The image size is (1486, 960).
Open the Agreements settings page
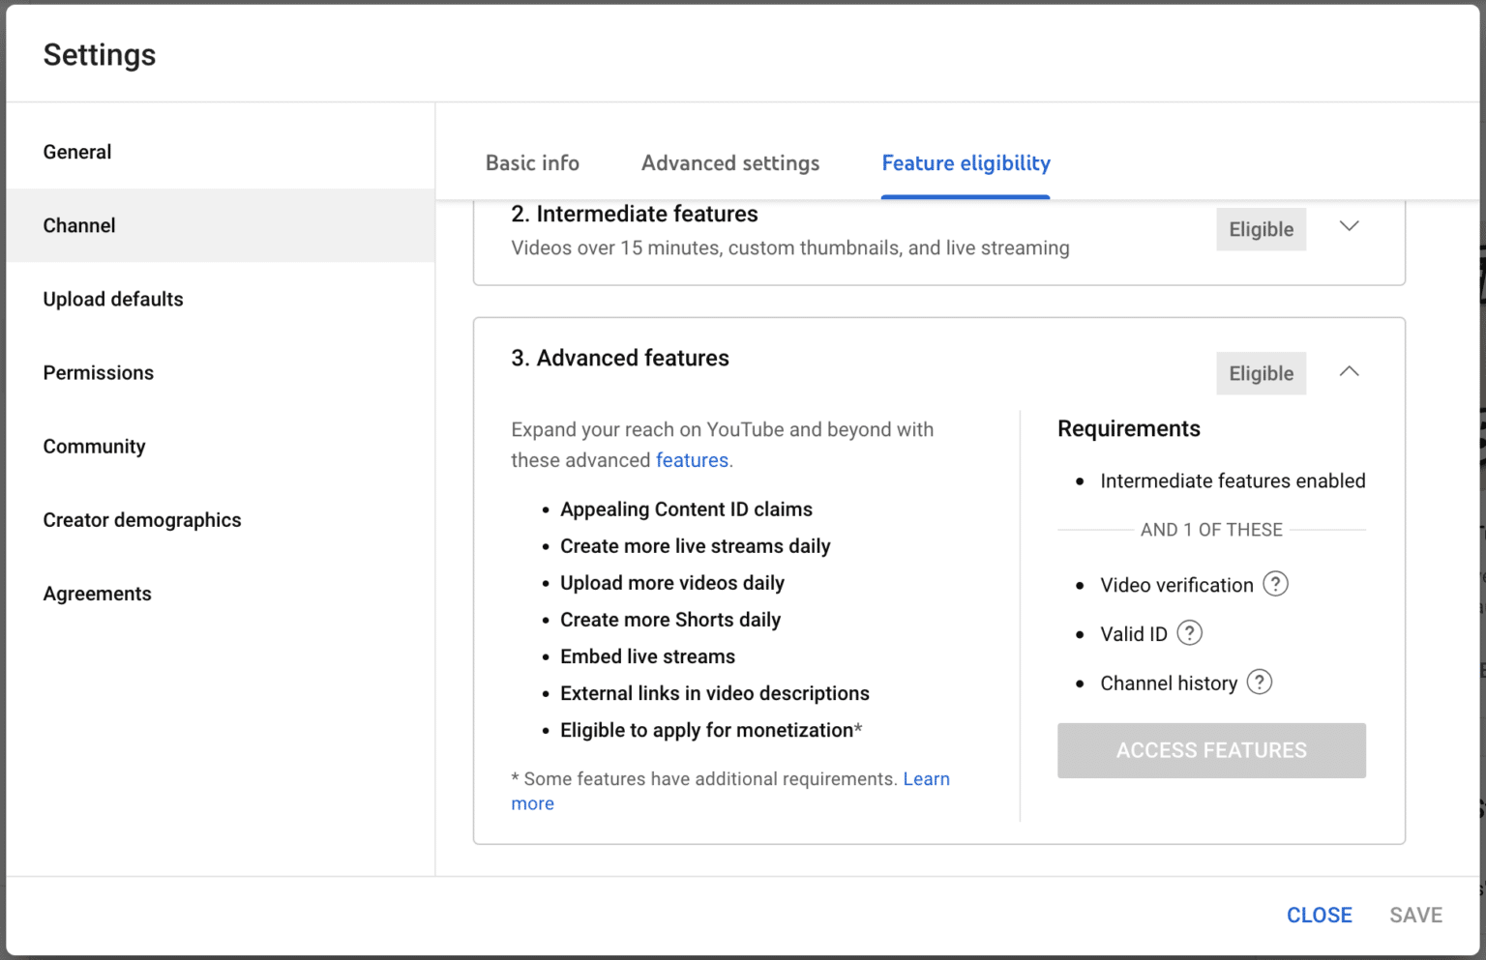pyautogui.click(x=97, y=593)
